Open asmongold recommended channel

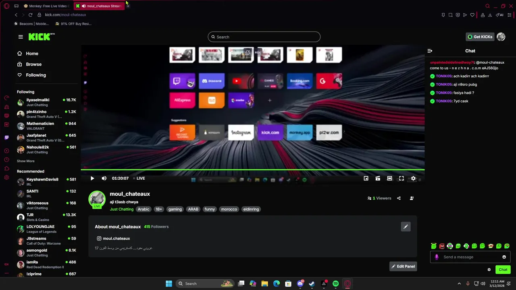[x=46, y=253]
